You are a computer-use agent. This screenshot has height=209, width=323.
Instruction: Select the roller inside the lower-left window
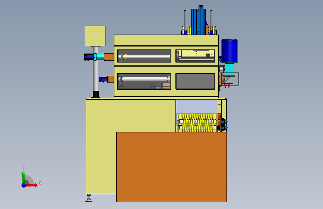pyautogui.click(x=145, y=79)
